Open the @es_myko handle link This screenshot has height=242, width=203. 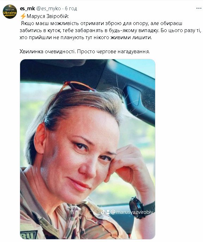[x=49, y=8]
